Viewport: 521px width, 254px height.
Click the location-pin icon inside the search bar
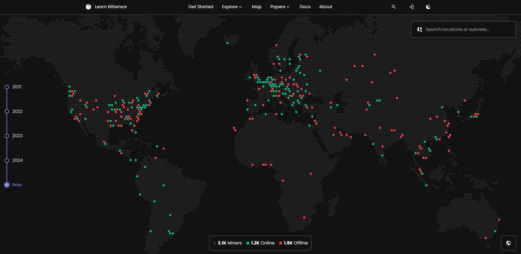419,29
